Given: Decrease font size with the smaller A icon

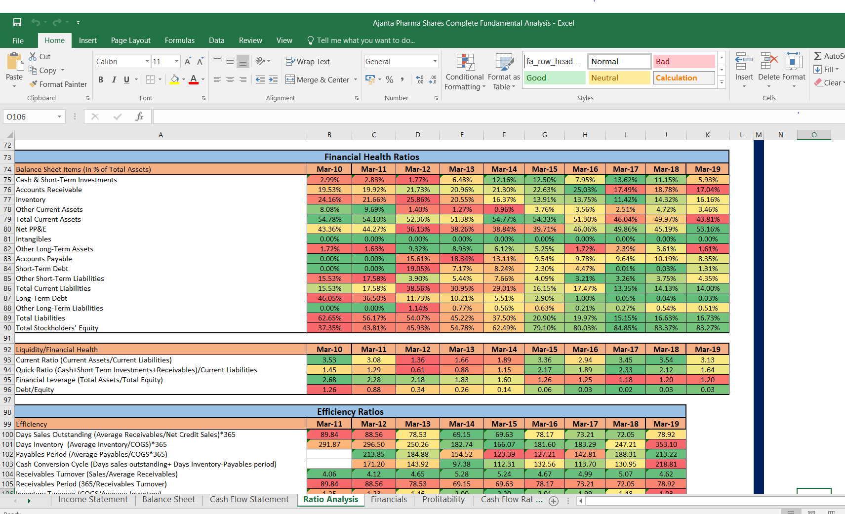Looking at the screenshot, I should tap(200, 62).
